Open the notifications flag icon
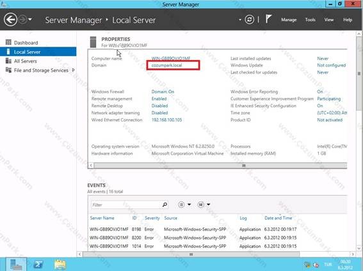The width and height of the screenshot is (363, 271). coord(268,19)
